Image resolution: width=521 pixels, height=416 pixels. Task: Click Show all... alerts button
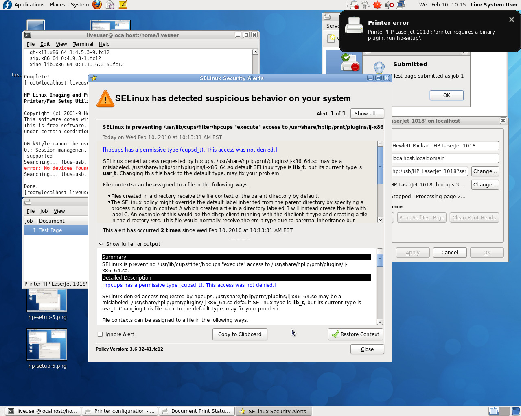(367, 114)
